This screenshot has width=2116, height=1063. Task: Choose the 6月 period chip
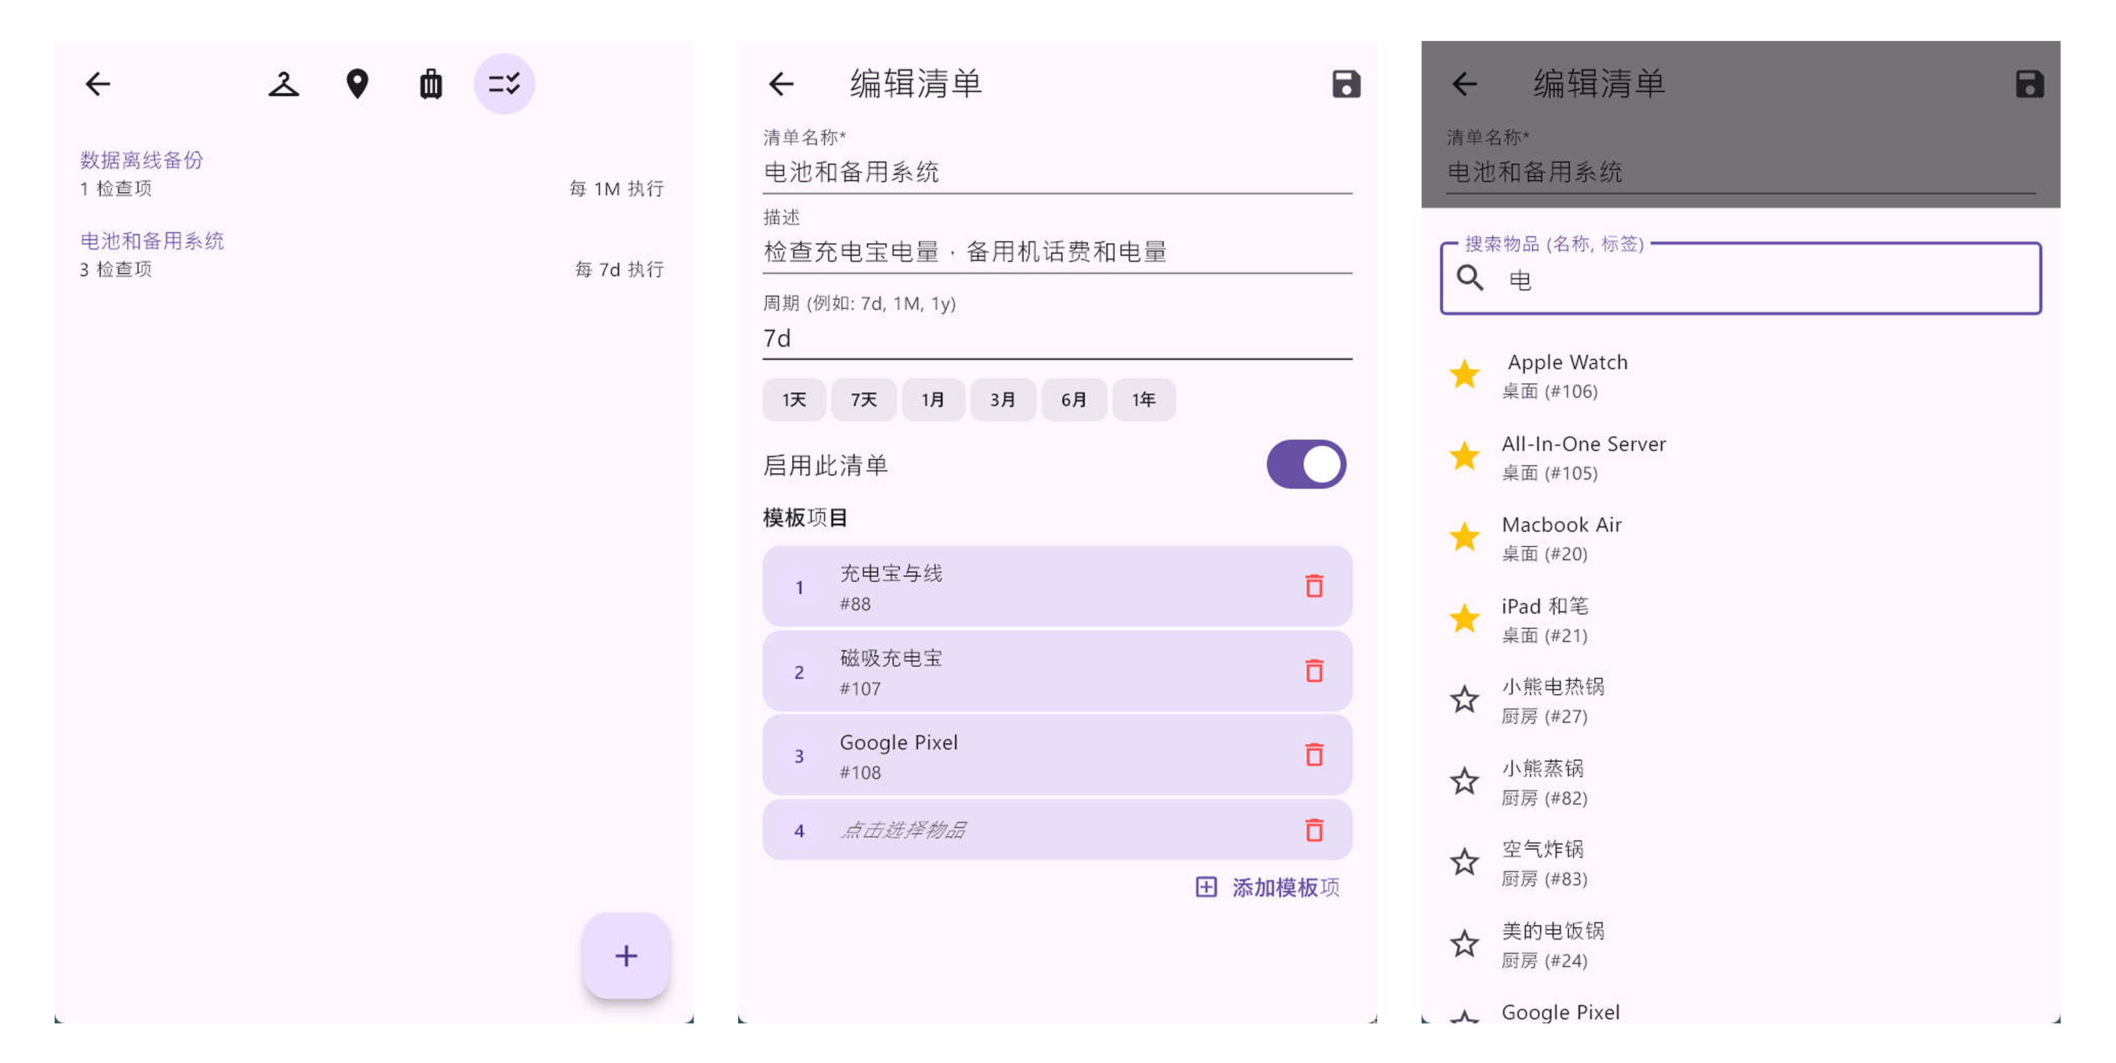pos(1074,400)
